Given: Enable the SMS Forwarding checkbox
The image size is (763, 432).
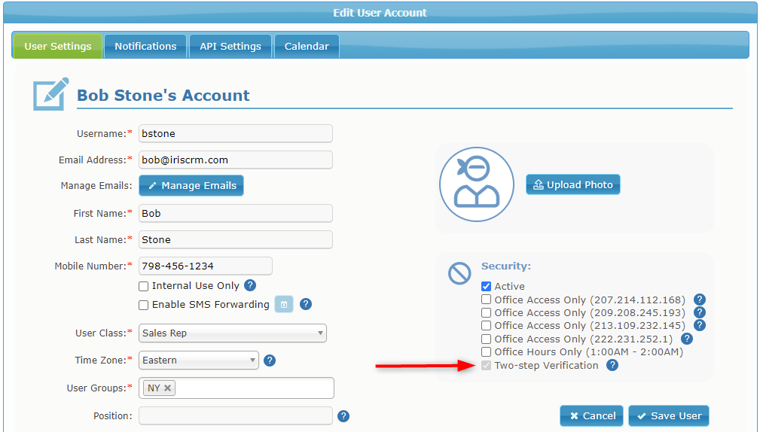Looking at the screenshot, I should pyautogui.click(x=144, y=305).
